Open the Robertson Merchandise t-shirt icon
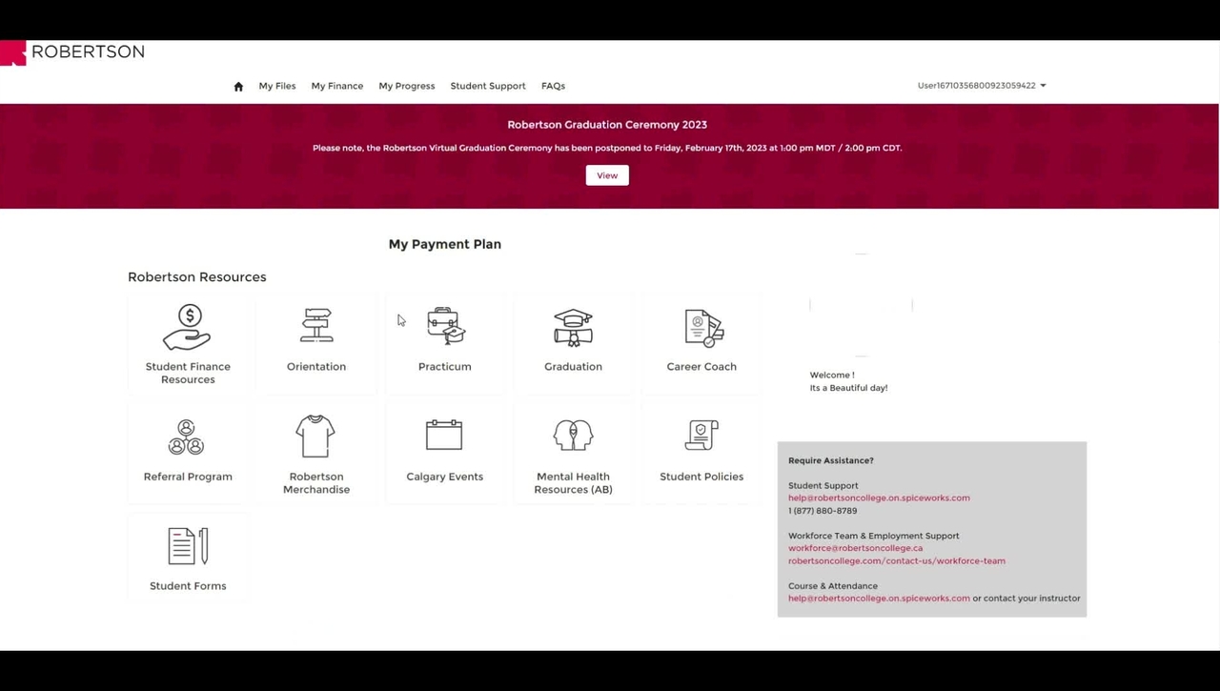1220x691 pixels. [x=315, y=437]
